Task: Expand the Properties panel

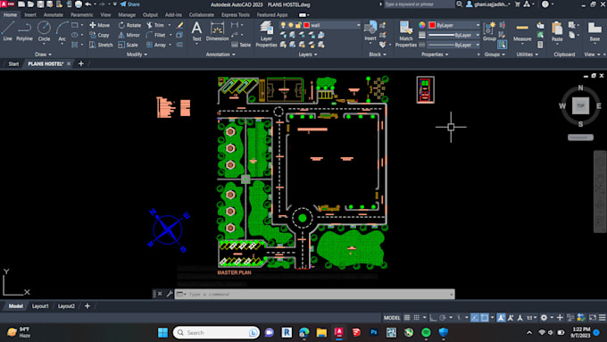Action: (435, 54)
